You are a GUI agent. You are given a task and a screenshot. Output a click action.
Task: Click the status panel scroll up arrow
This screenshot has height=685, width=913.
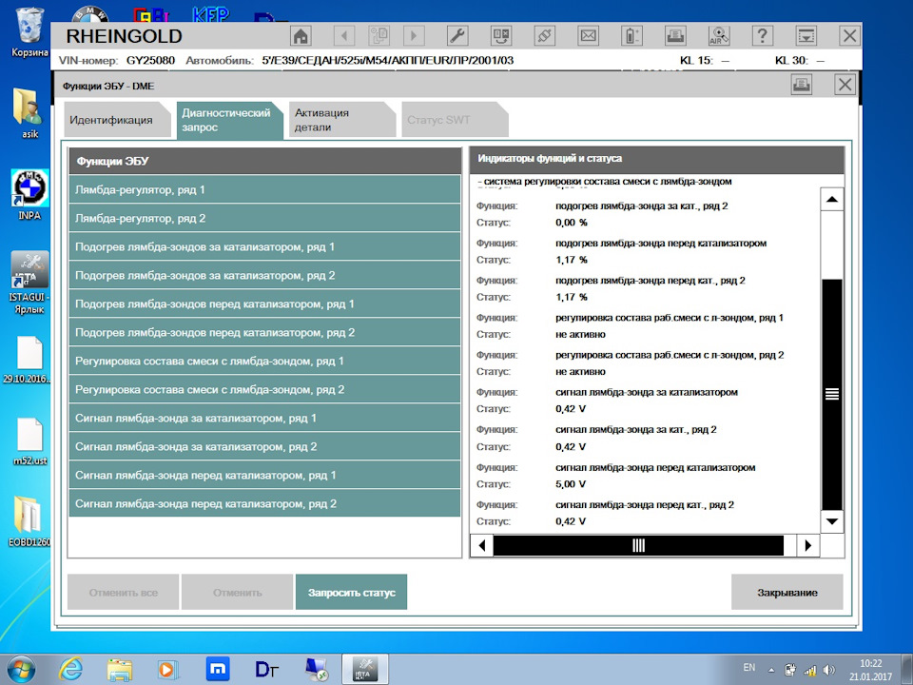pos(832,199)
